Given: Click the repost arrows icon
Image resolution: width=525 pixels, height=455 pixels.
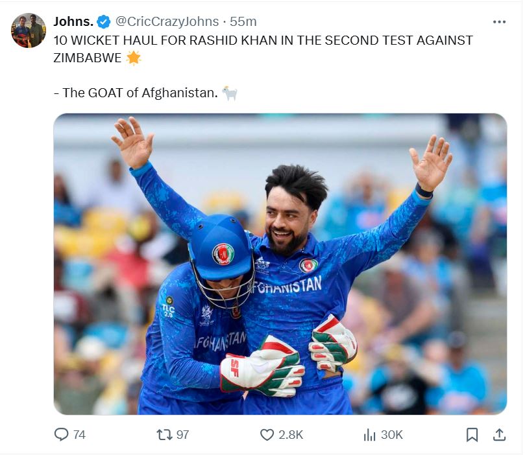Looking at the screenshot, I should pyautogui.click(x=164, y=435).
